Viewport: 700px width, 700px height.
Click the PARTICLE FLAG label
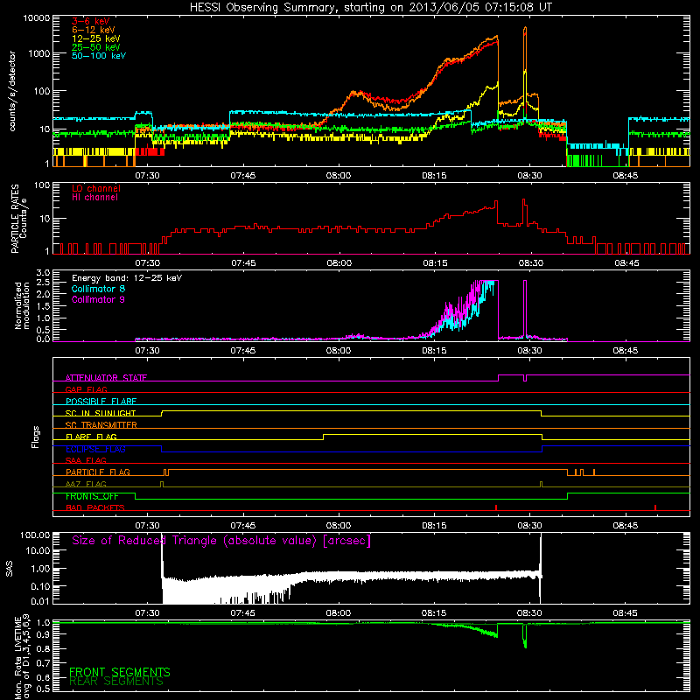pos(98,472)
